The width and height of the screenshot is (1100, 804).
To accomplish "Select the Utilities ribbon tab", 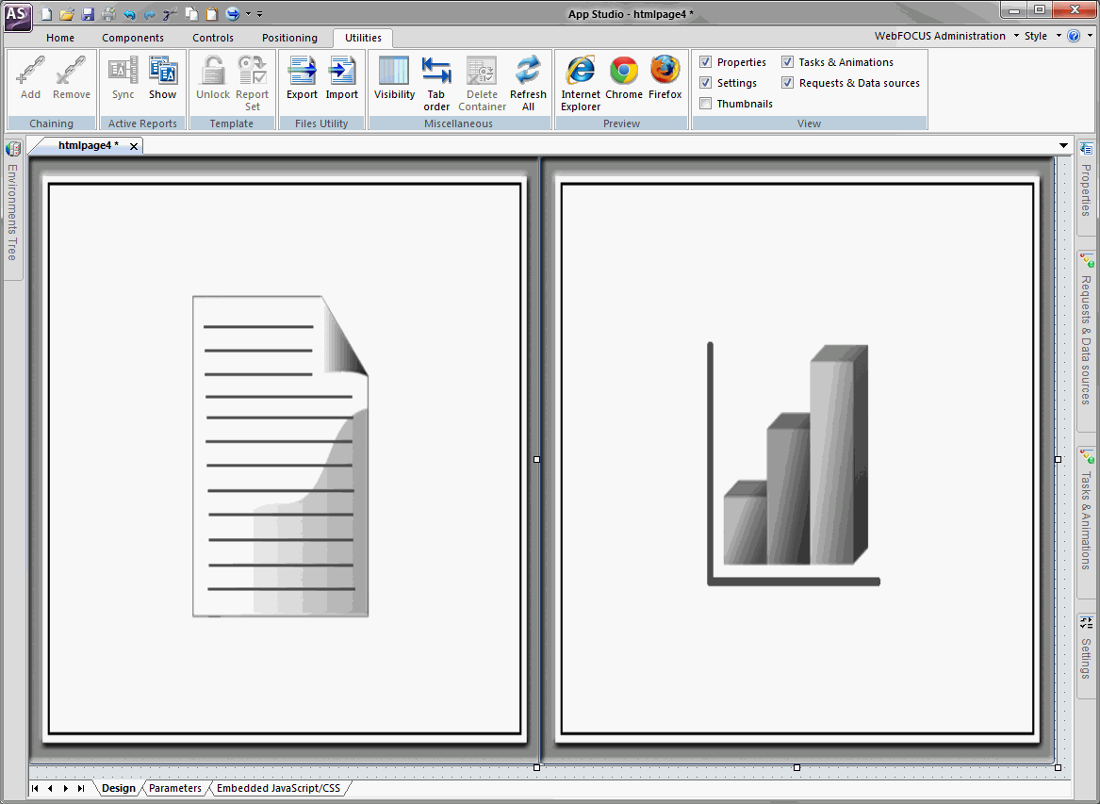I will [363, 38].
